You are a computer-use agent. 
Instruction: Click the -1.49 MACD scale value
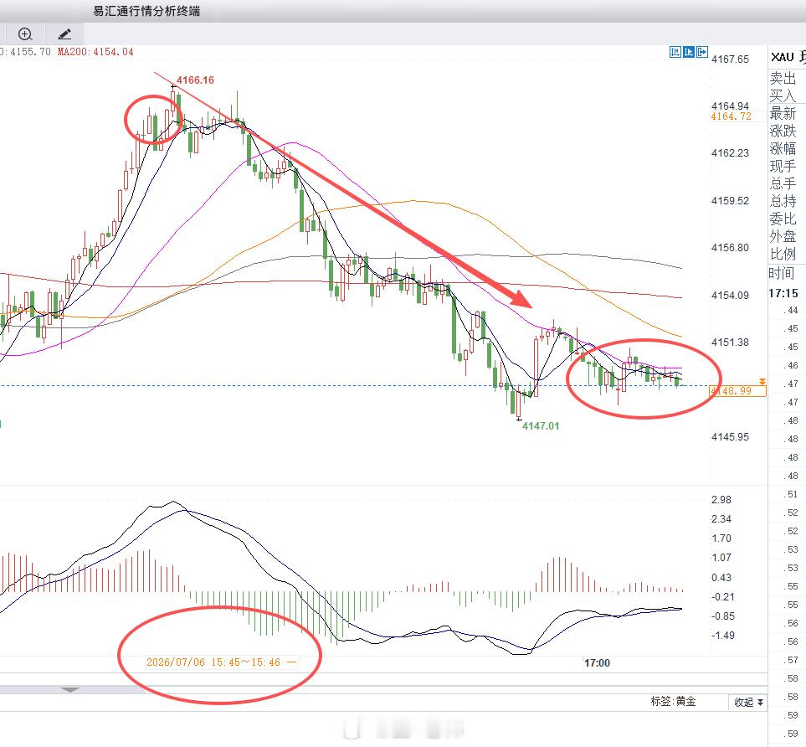pyautogui.click(x=723, y=636)
